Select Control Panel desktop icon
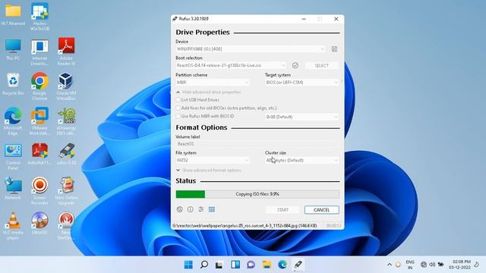 pos(13,157)
